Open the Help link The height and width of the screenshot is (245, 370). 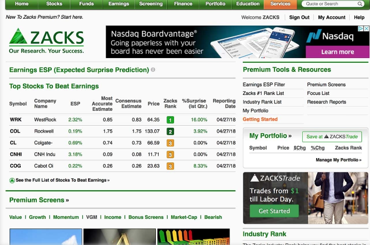[x=359, y=18]
